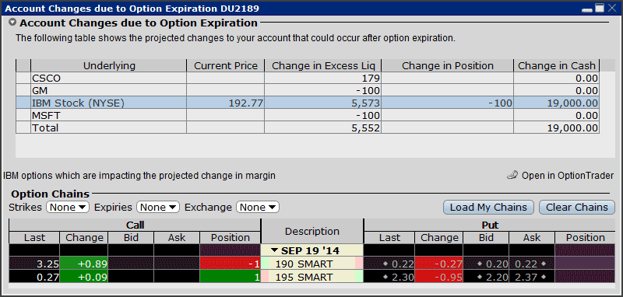Click put change -0.95 cell
Image resolution: width=623 pixels, height=297 pixels.
pyautogui.click(x=438, y=277)
